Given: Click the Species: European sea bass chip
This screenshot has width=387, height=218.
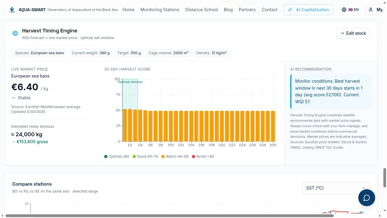Looking at the screenshot, I should 39,53.
